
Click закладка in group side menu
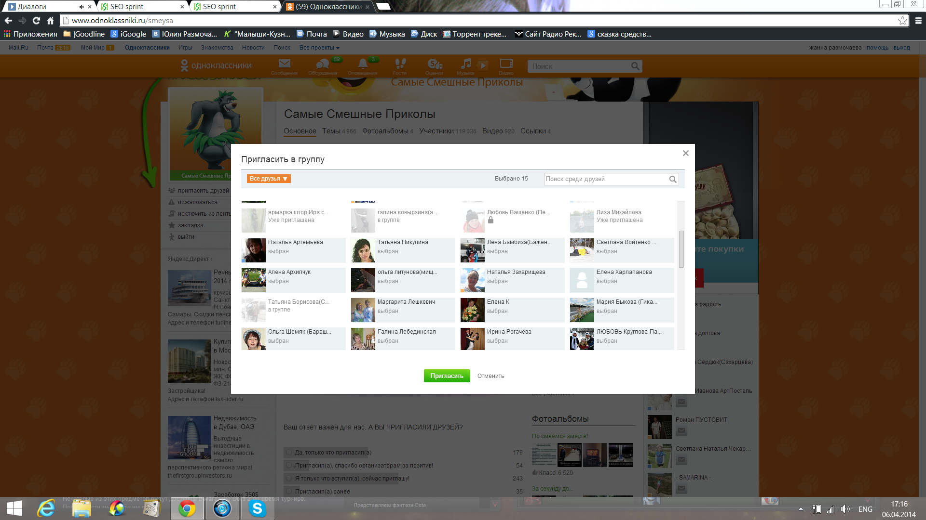[x=191, y=225]
